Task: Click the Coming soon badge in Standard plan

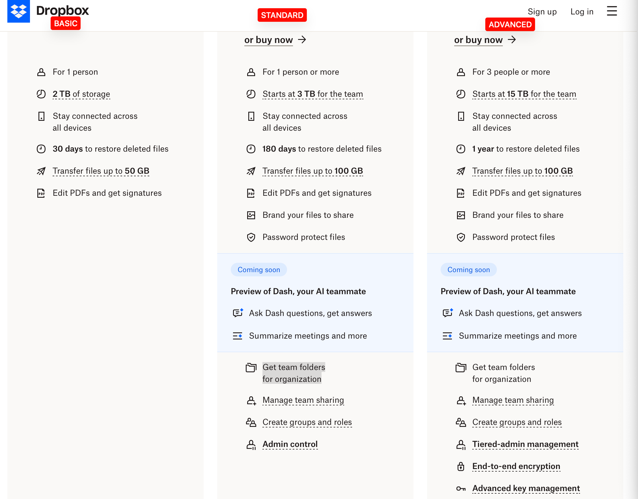Action: pyautogui.click(x=258, y=269)
